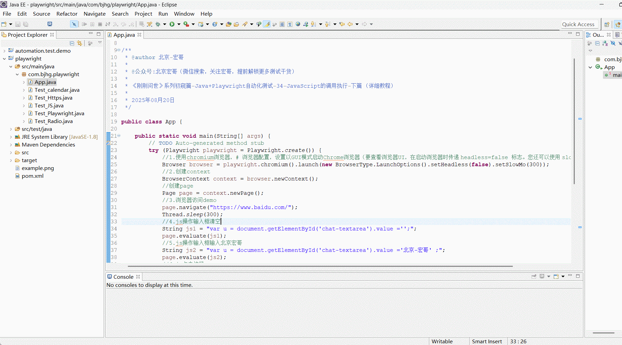The height and width of the screenshot is (345, 622).
Task: Toggle Block Selection mode
Action: pos(282,24)
